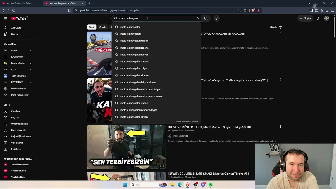Viewport: 336px width, 189px height.
Task: Open YouTube Premium link
Action: (x=18, y=165)
